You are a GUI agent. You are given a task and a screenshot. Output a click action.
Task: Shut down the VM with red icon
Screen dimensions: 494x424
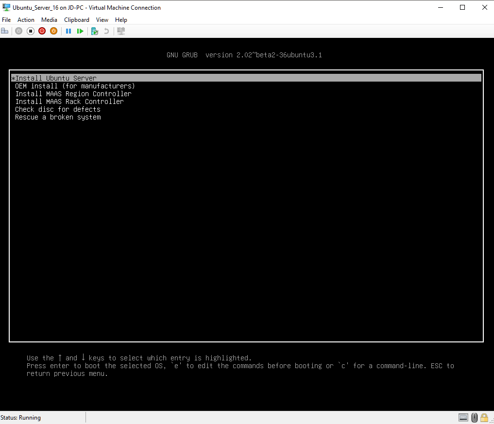click(x=42, y=31)
